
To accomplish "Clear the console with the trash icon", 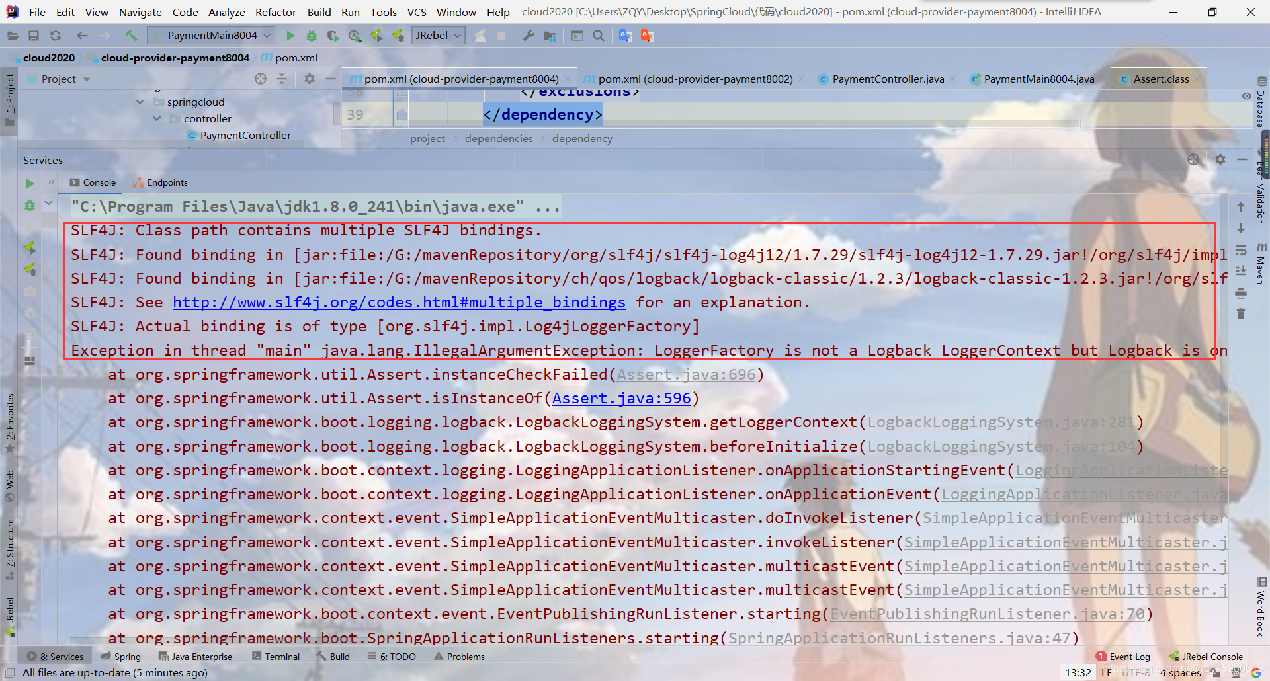I will (1241, 314).
